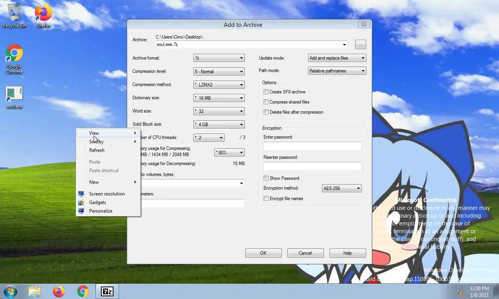
Task: Click Refresh in the context menu
Action: tap(108, 150)
